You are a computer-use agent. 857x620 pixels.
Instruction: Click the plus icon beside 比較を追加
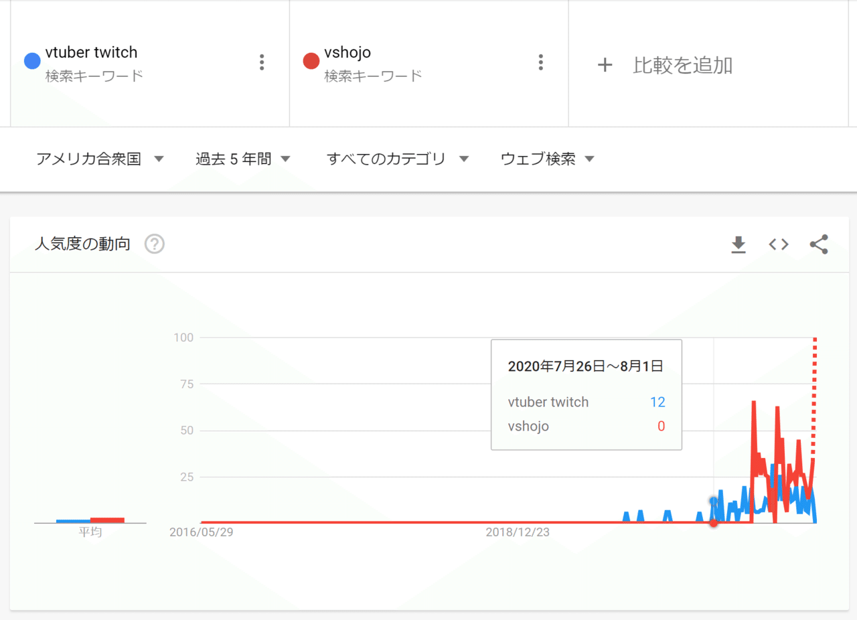(x=605, y=65)
